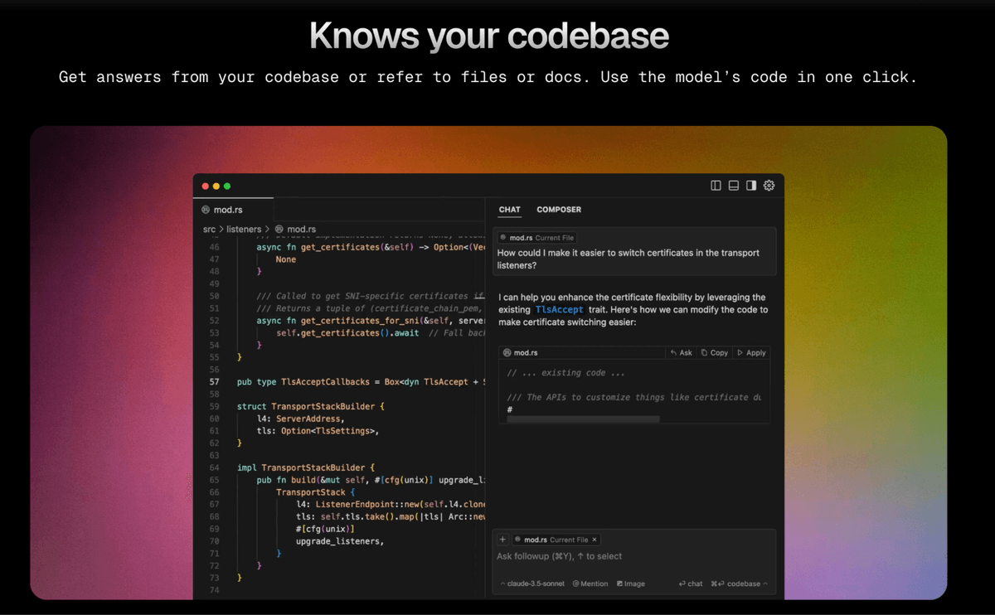Toggle the left sidebar layout icon

click(x=715, y=185)
